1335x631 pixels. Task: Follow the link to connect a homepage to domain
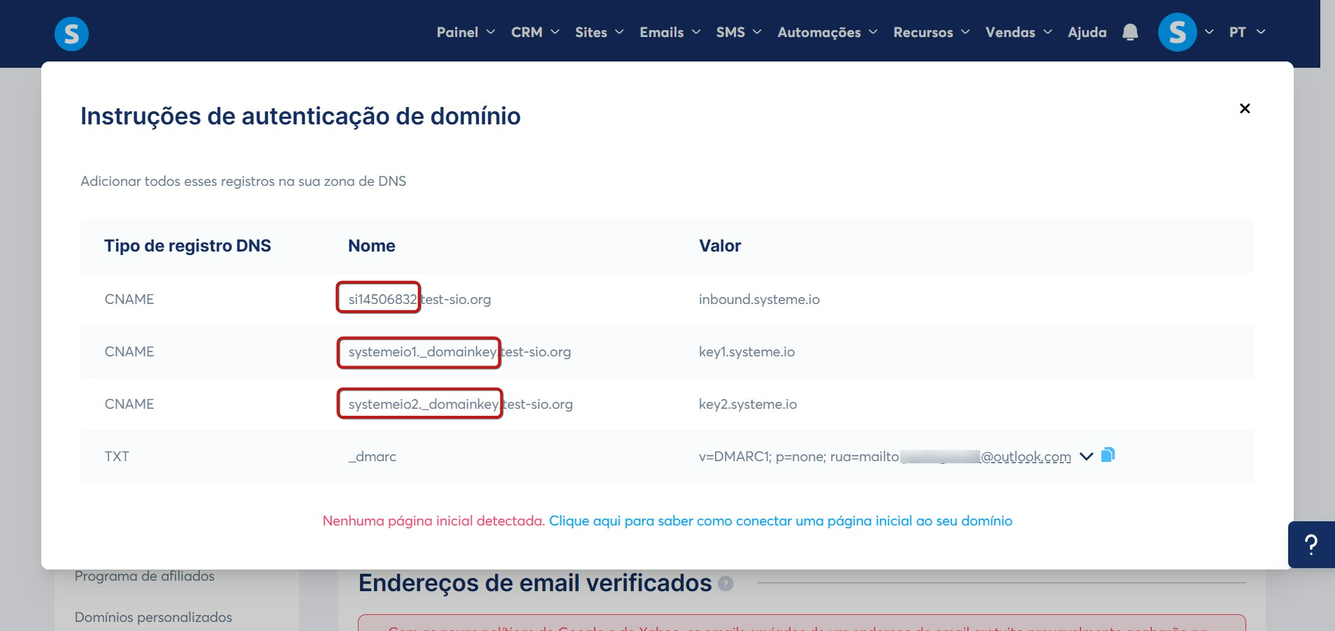pos(781,521)
